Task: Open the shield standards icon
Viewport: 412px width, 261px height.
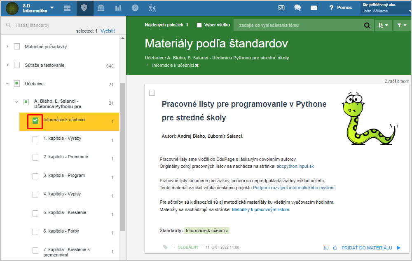Action: coord(84,8)
